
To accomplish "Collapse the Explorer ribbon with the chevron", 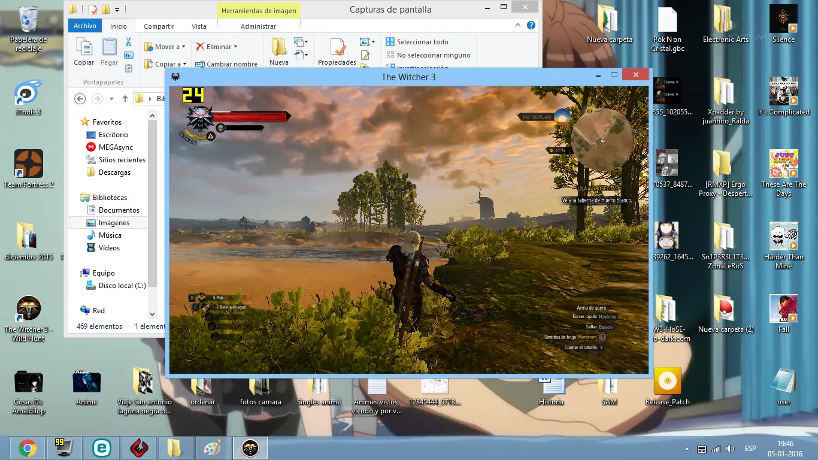I will tap(519, 26).
